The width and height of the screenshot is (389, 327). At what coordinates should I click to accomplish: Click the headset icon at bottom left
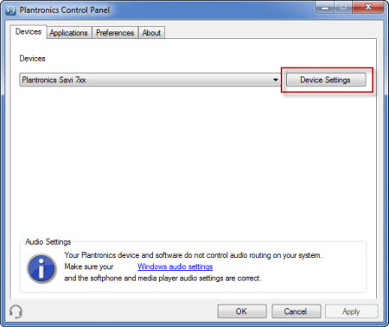(16, 311)
